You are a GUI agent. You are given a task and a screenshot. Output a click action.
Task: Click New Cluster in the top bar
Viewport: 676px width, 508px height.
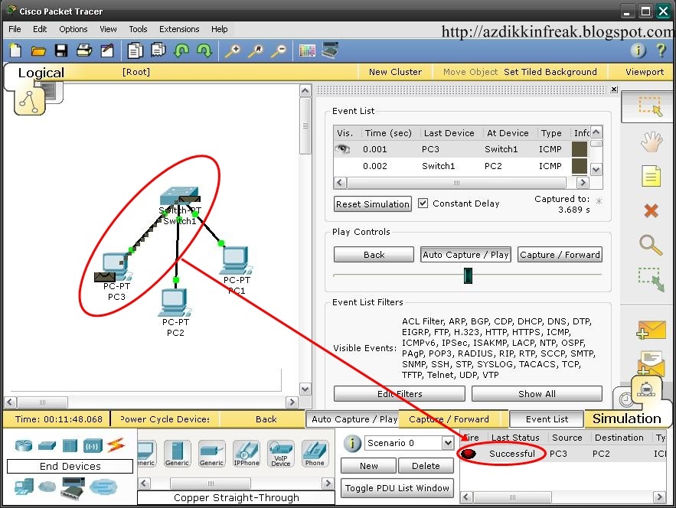click(x=395, y=72)
